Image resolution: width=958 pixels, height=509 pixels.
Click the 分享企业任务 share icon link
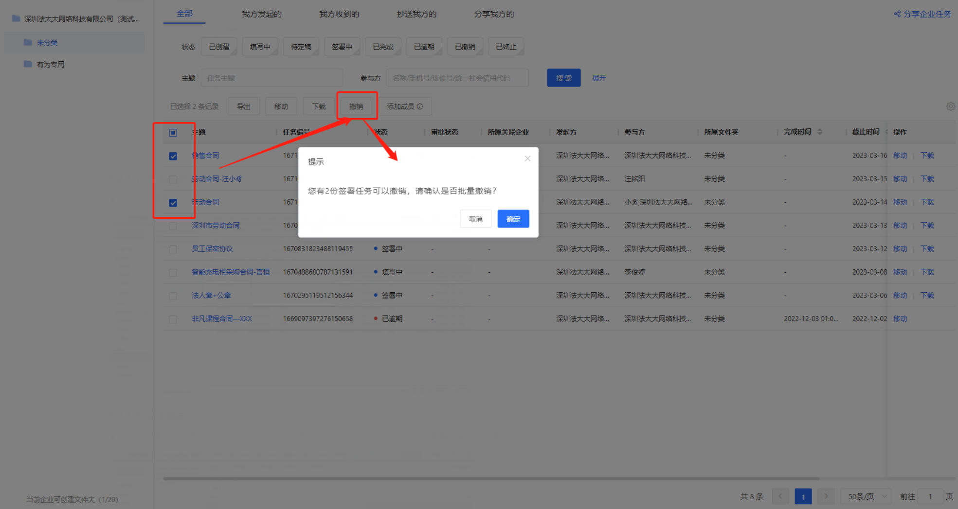[922, 14]
